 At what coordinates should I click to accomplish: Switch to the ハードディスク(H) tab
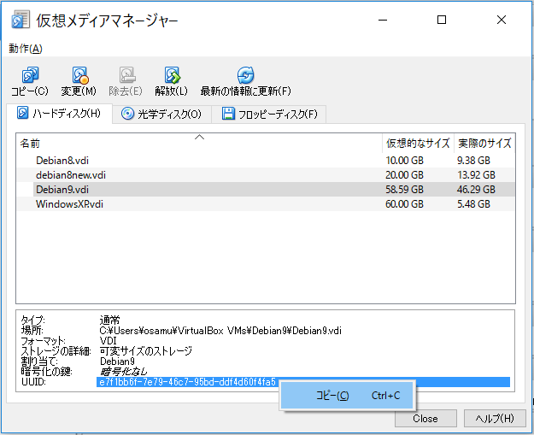point(58,114)
